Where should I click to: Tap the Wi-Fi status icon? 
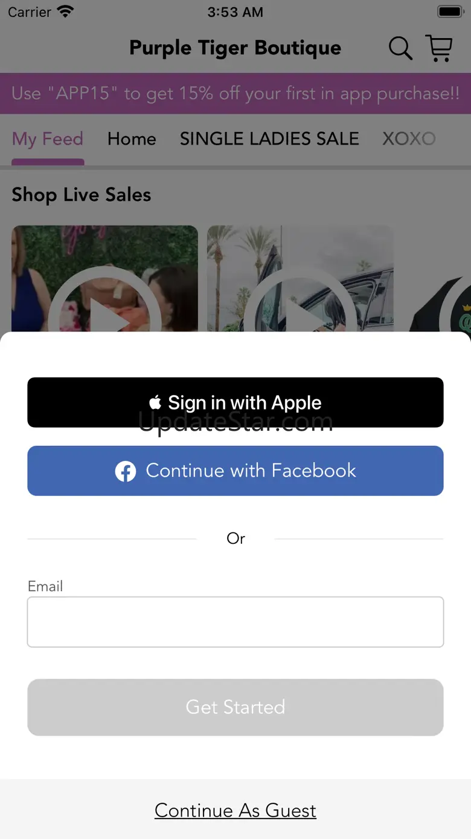pos(65,11)
